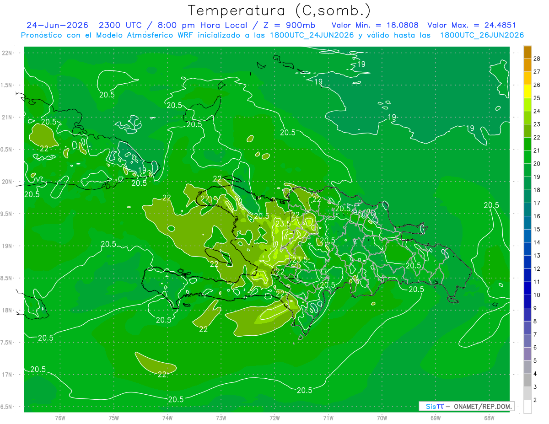Click the colorbar label "16"
Viewport: 549px width, 424px height.
[537, 216]
